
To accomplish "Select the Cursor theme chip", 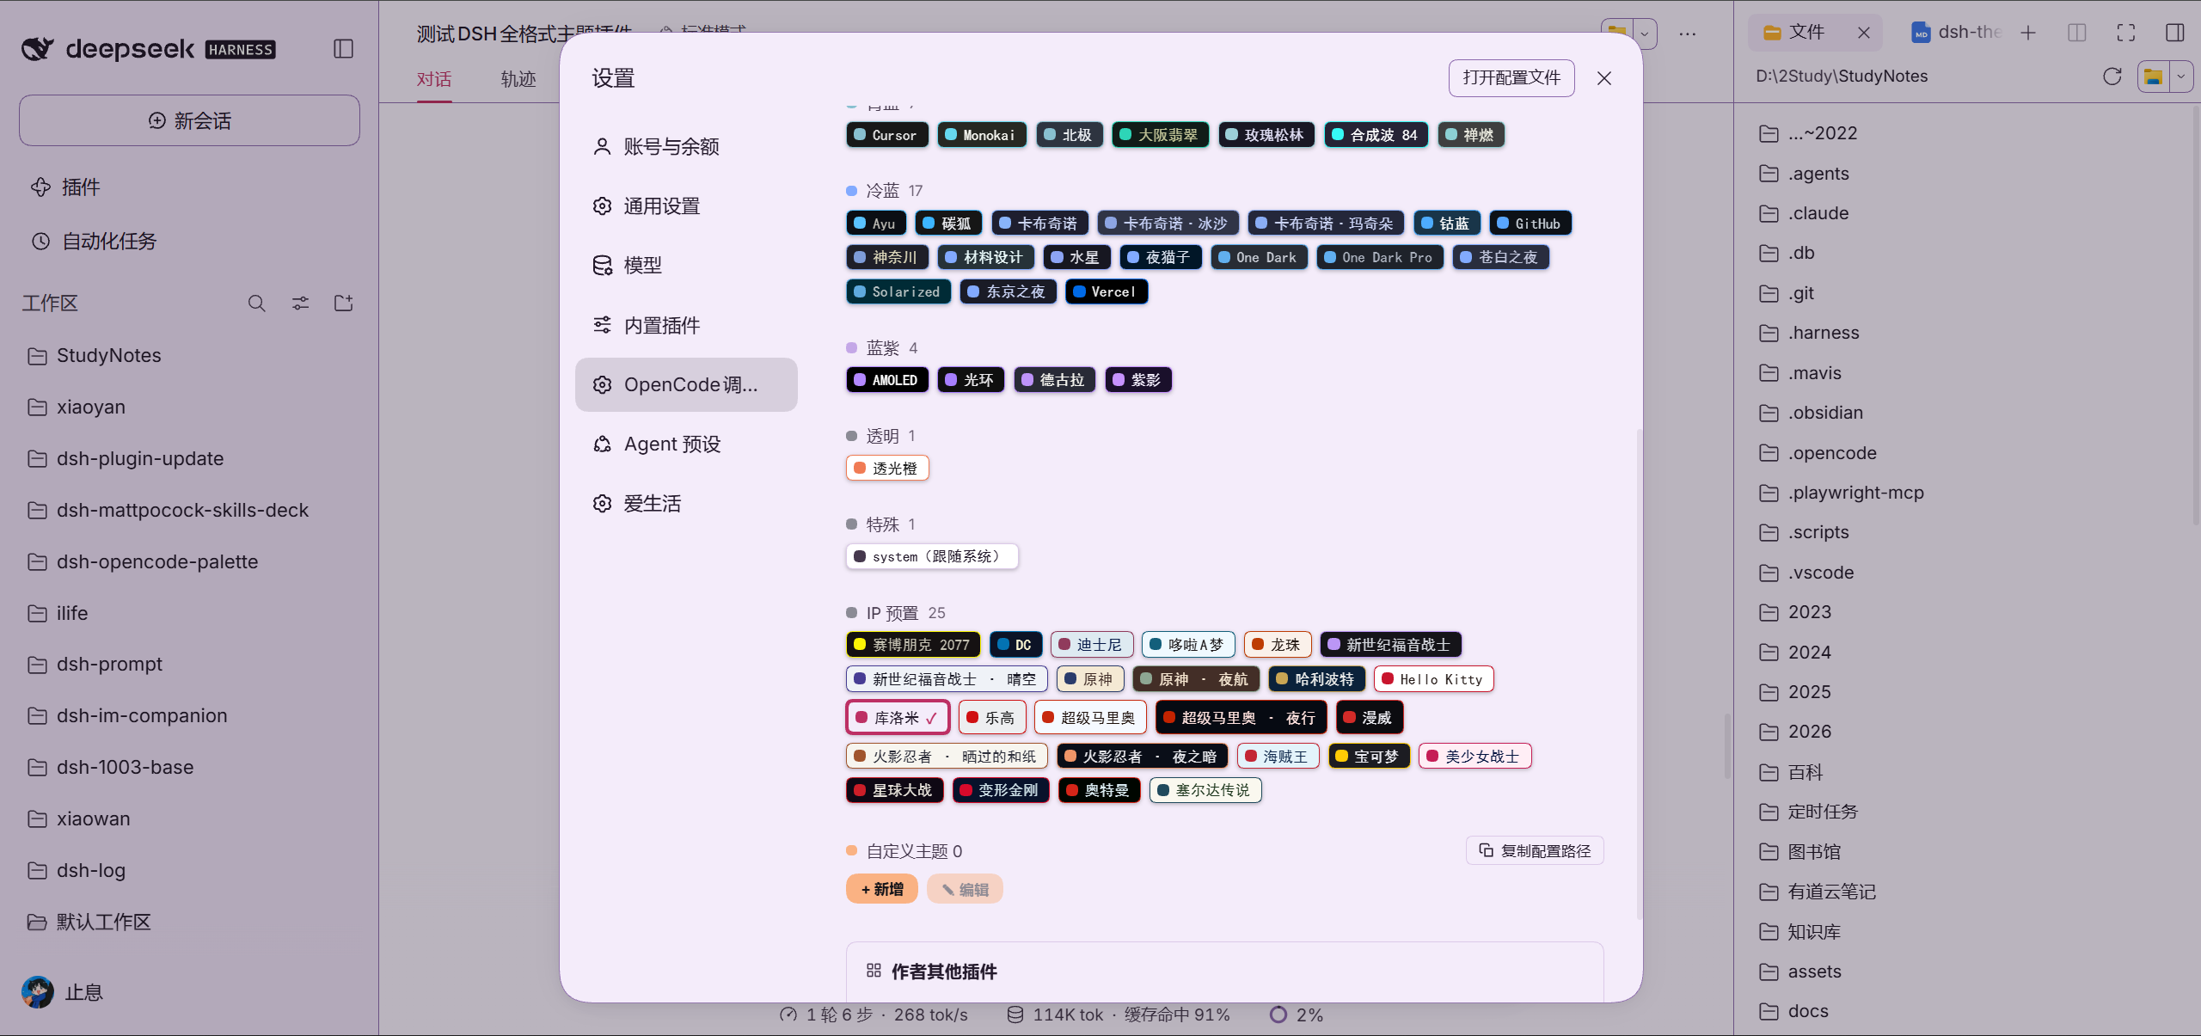I will tap(886, 135).
